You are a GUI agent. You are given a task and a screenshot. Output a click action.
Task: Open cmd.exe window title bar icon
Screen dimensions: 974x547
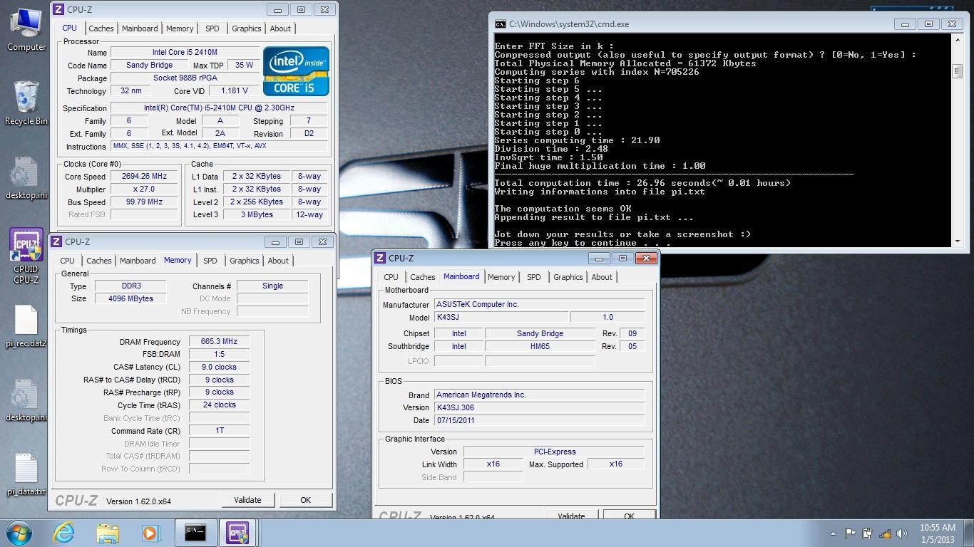pyautogui.click(x=501, y=24)
